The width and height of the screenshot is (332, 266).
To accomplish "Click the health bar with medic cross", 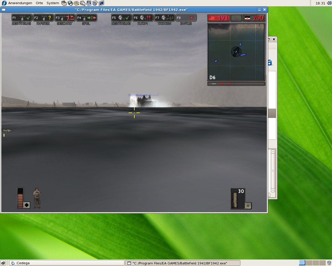I will click(23, 198).
